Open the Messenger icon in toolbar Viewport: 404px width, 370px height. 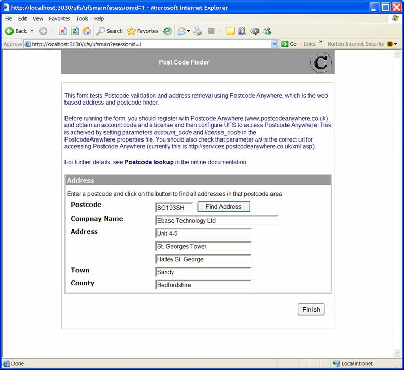tap(267, 31)
